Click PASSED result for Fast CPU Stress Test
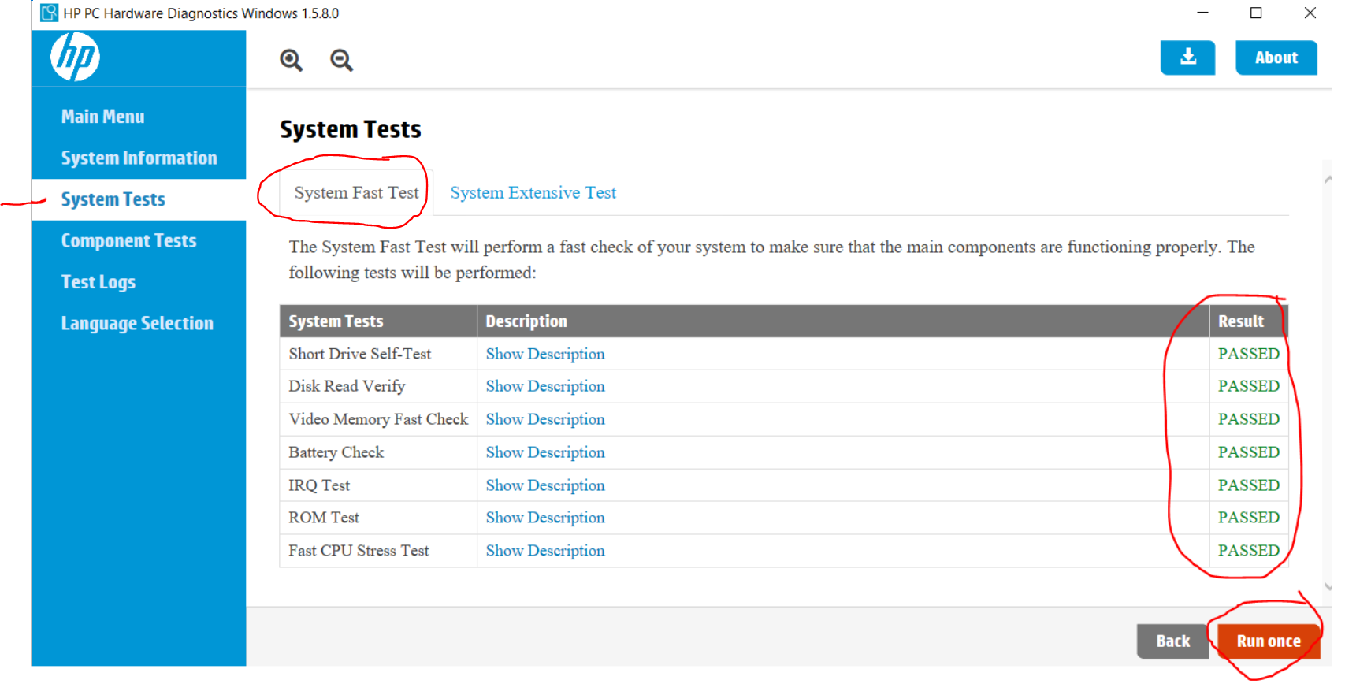 point(1249,552)
